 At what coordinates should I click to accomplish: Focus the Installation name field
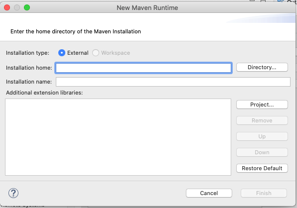173,82
